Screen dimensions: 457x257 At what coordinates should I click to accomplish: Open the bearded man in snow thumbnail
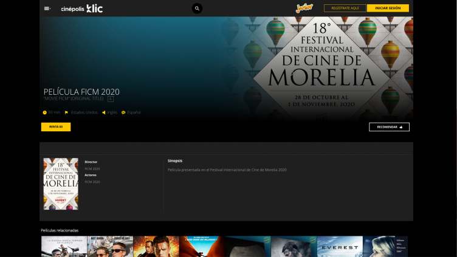tap(294, 247)
